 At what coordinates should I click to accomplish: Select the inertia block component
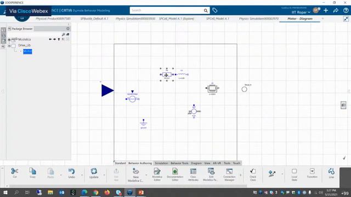pyautogui.click(x=212, y=88)
